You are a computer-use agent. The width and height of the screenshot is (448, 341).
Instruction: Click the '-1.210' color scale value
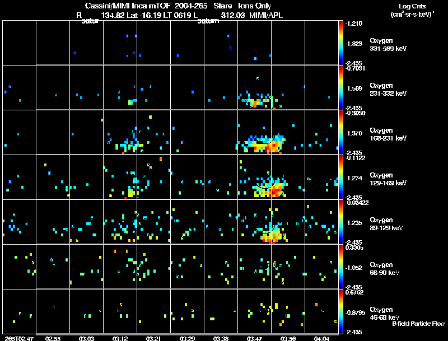tap(354, 24)
